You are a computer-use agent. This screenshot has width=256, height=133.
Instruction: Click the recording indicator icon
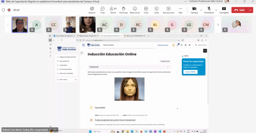[x=9, y=10]
